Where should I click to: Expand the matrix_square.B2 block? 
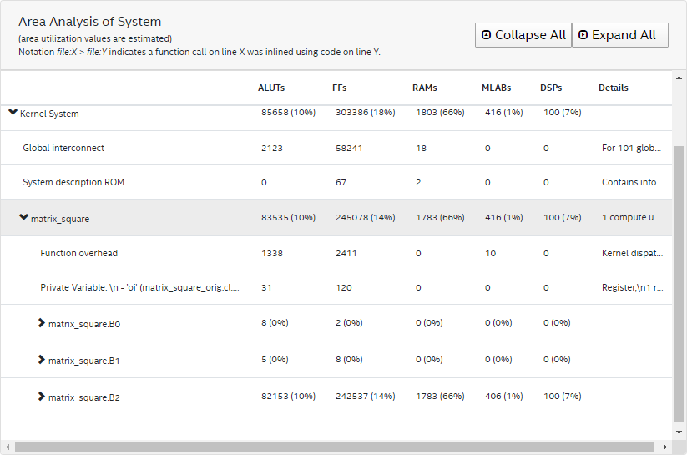(x=42, y=397)
